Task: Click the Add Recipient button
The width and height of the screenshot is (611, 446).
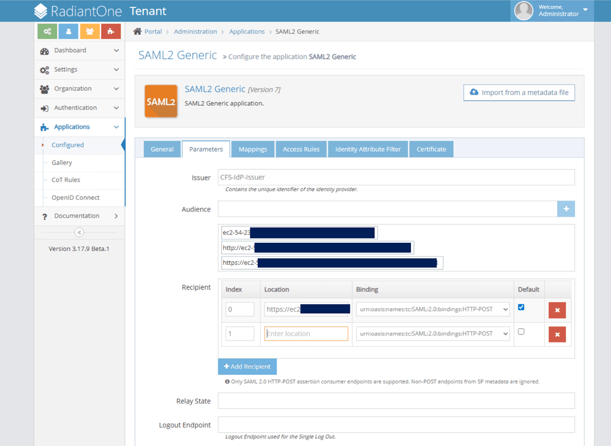Action: point(247,367)
